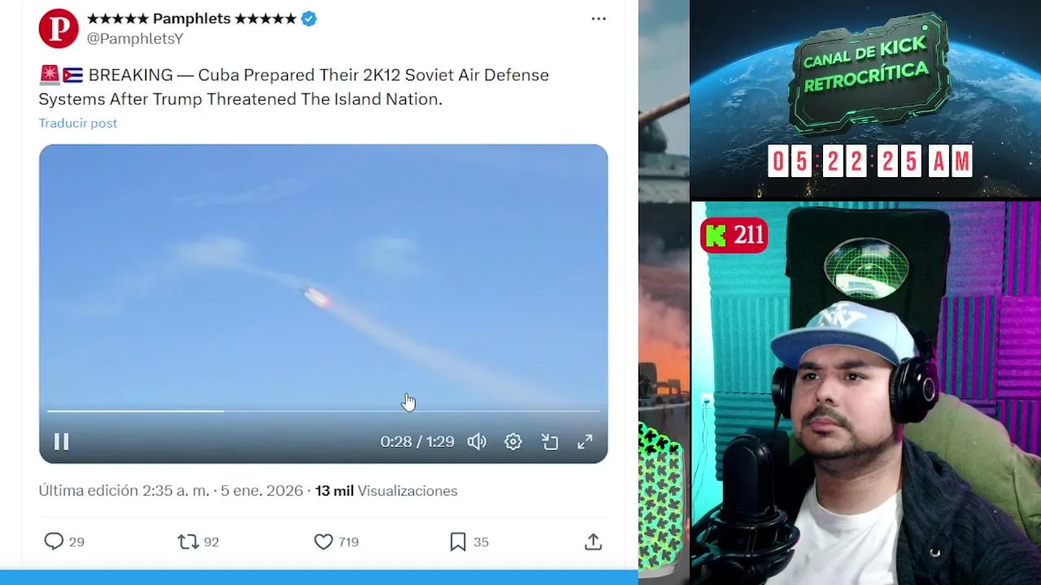Screen dimensions: 1041x585
Task: Seek on the video progress bar
Action: [x=323, y=411]
